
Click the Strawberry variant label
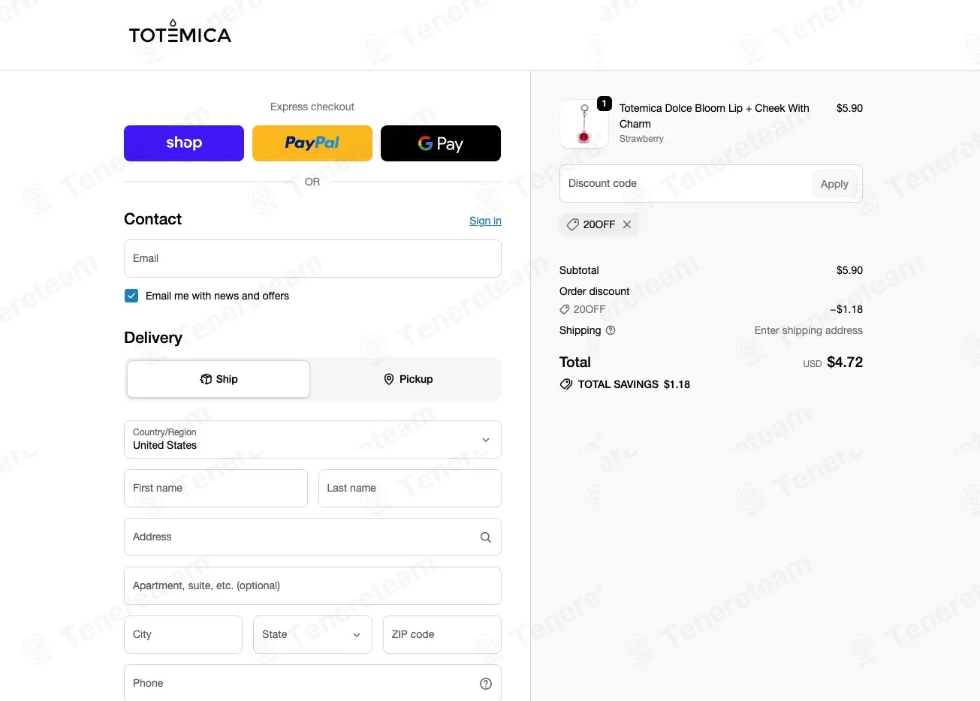(641, 139)
